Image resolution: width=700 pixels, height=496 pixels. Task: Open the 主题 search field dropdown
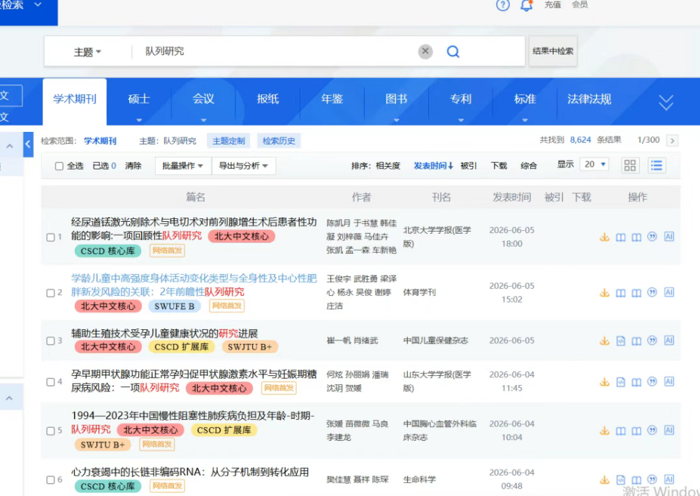click(87, 52)
